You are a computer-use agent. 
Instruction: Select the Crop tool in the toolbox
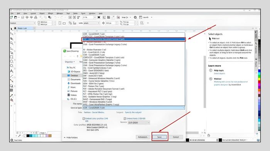click(x=12, y=38)
